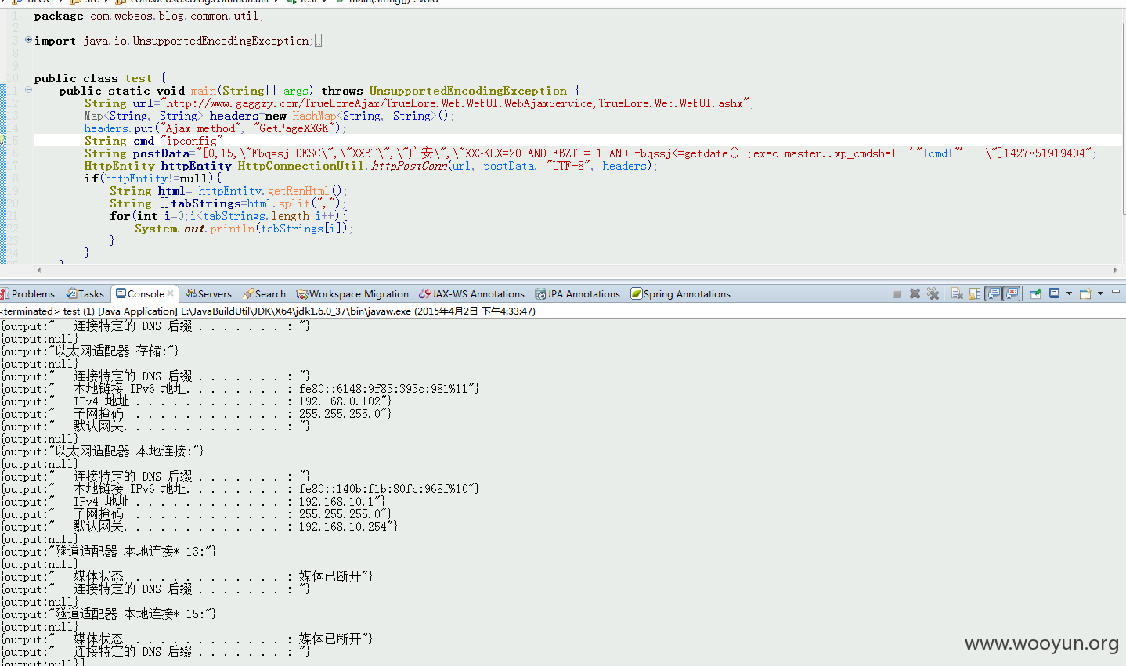This screenshot has width=1126, height=666.
Task: Switch to the Tasks tab
Action: (x=85, y=294)
